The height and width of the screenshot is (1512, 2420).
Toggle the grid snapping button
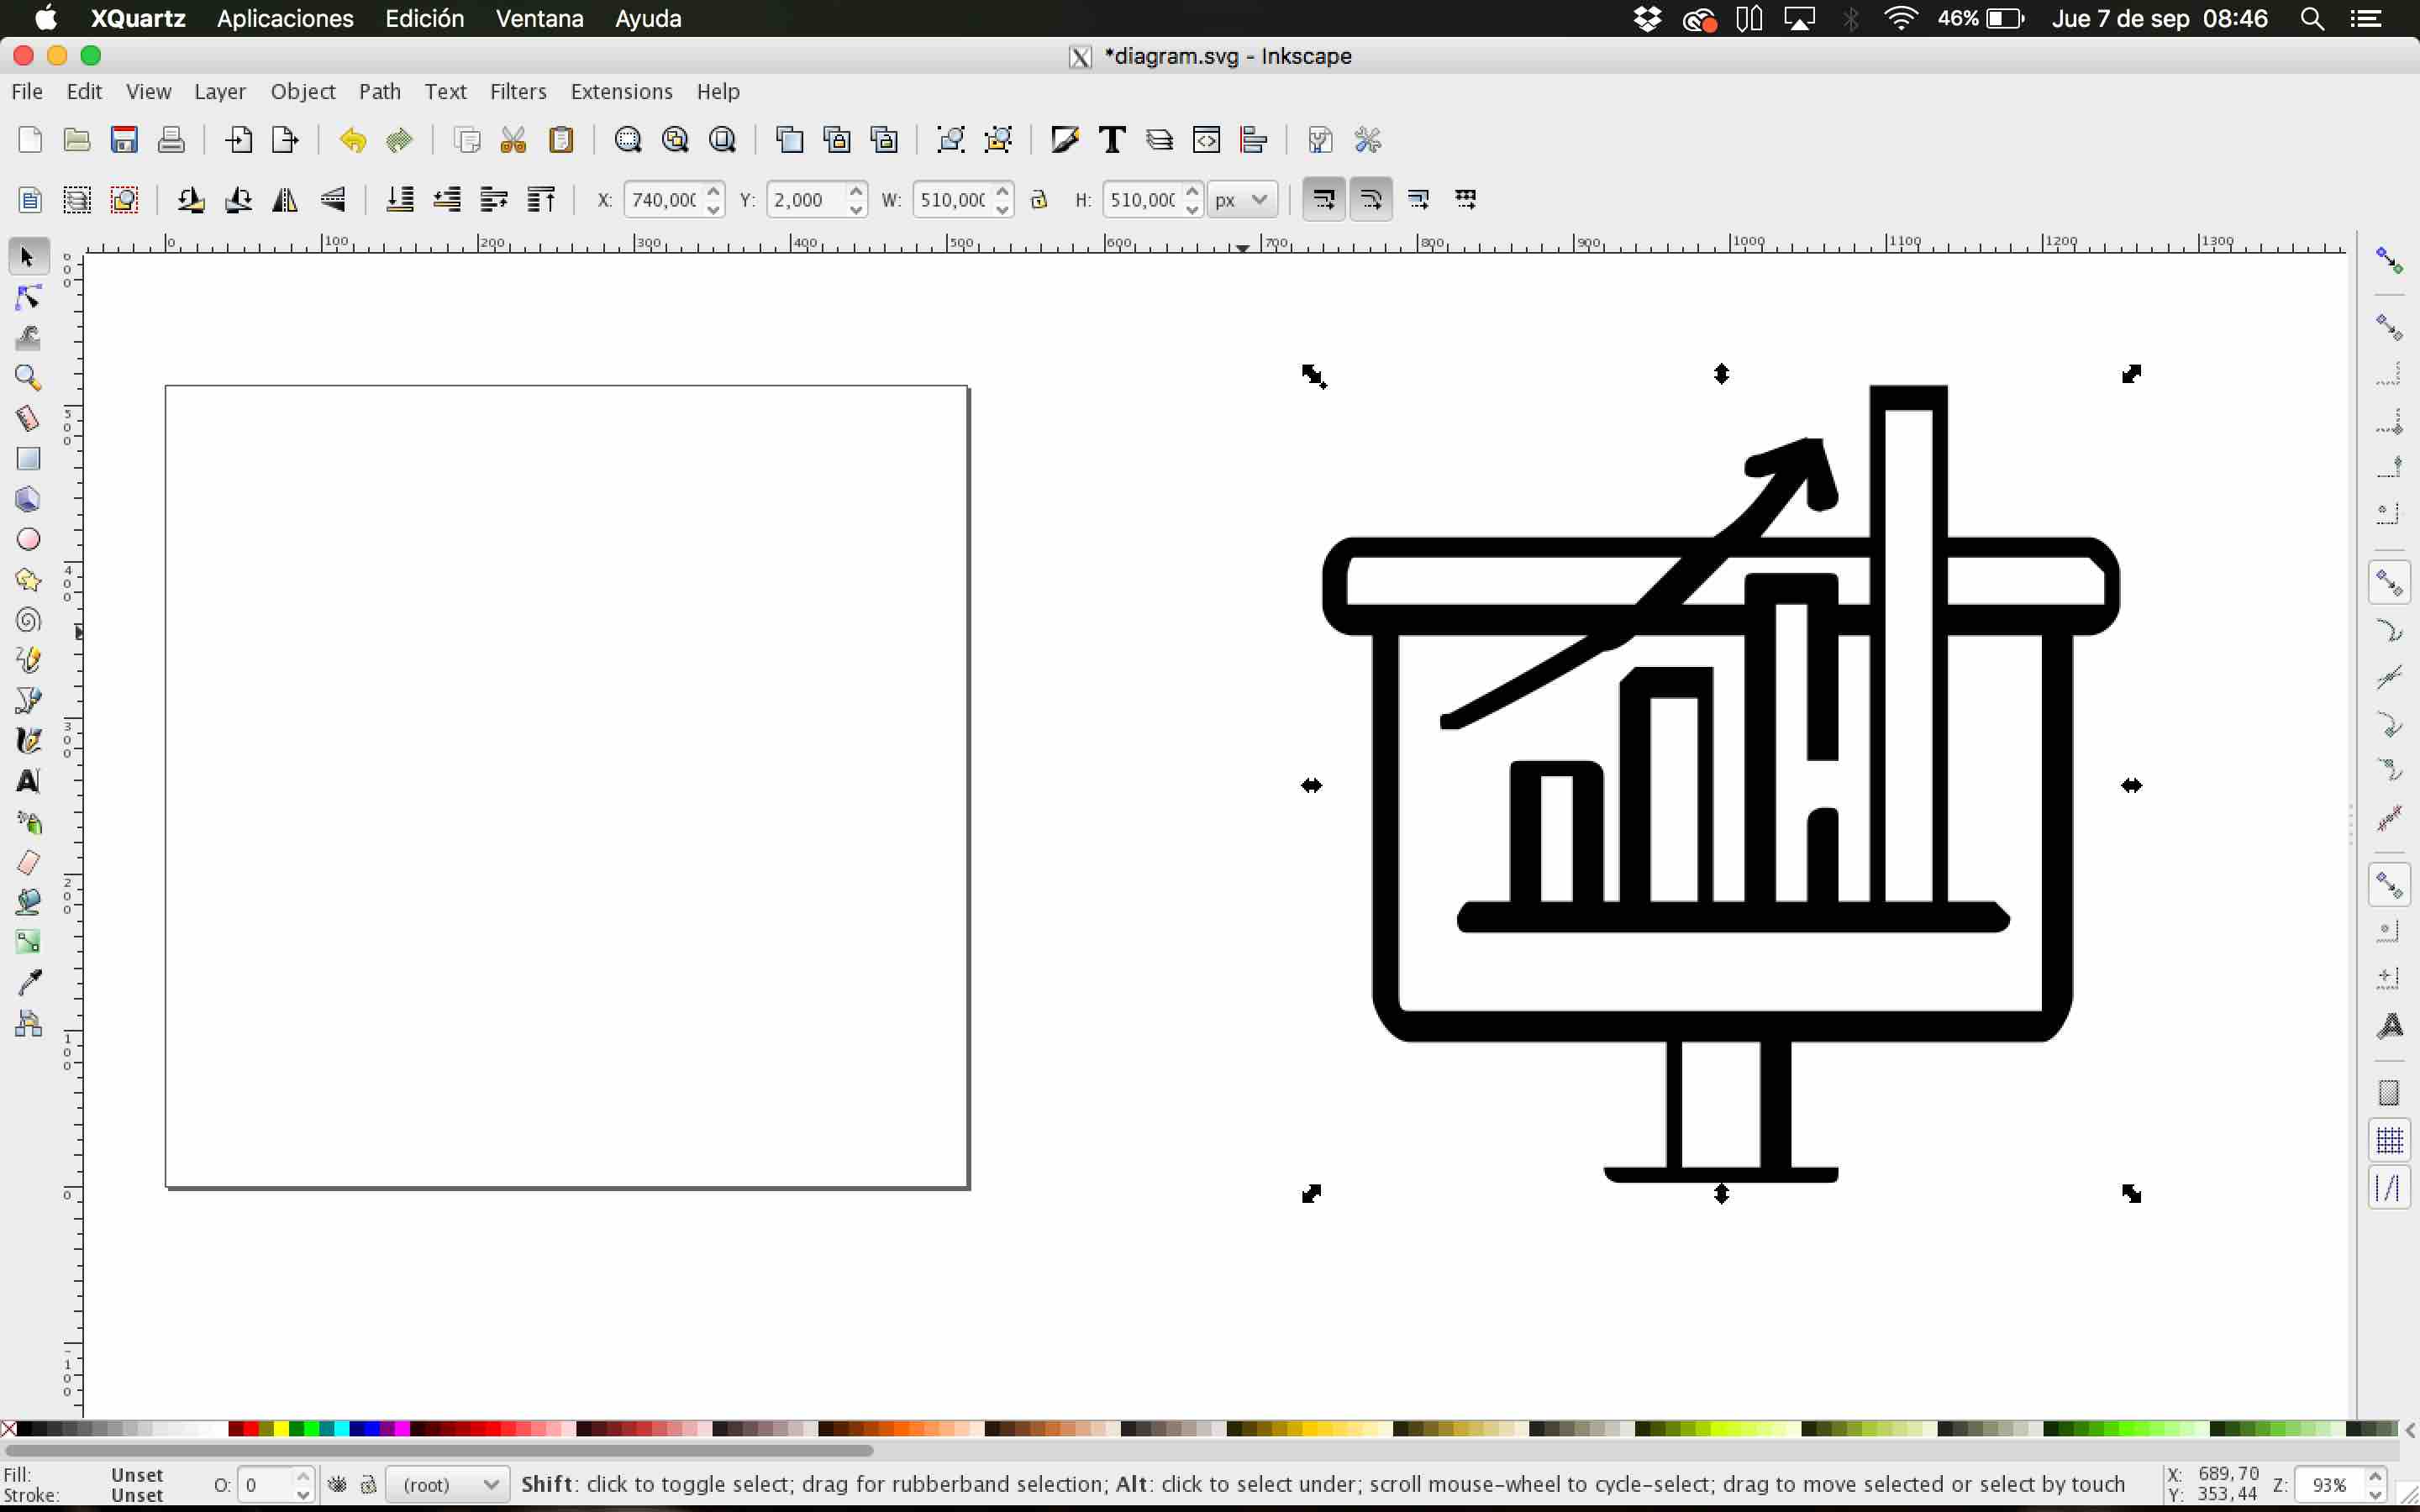(x=2389, y=1139)
